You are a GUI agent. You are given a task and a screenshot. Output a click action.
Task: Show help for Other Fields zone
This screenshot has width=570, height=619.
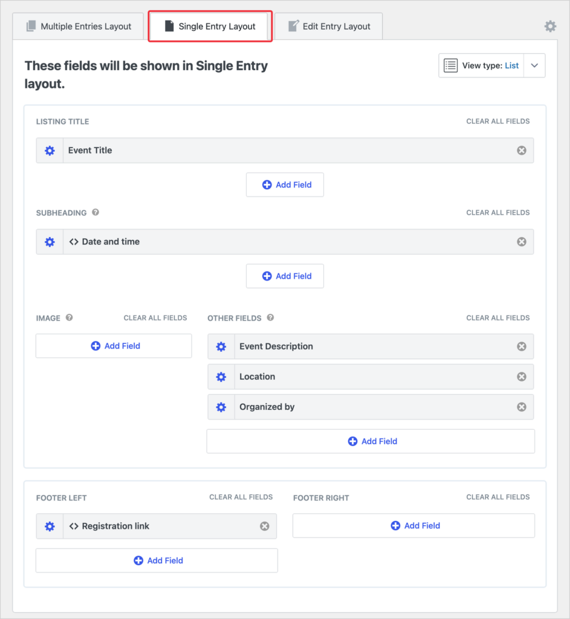(x=270, y=318)
